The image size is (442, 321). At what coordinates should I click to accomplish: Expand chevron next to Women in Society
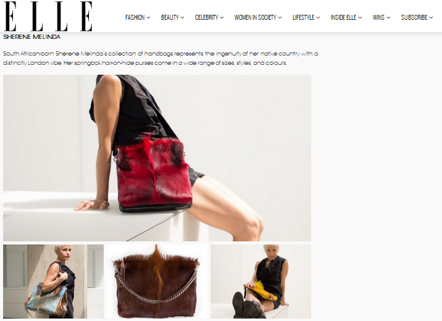click(x=280, y=18)
